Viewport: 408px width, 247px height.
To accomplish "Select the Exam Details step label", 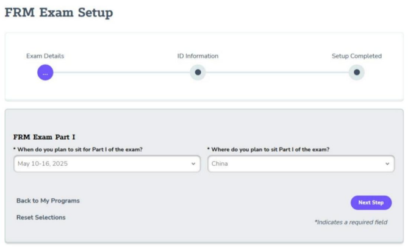I will [45, 56].
